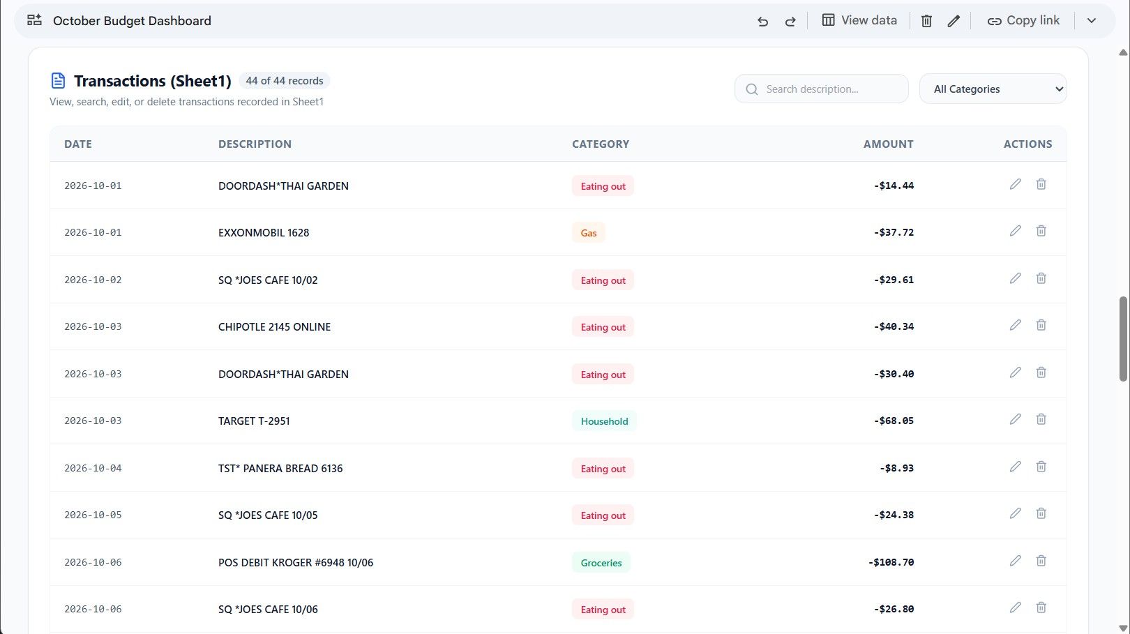Click the AMOUNT column header
Viewport: 1130px width, 634px height.
coord(888,144)
